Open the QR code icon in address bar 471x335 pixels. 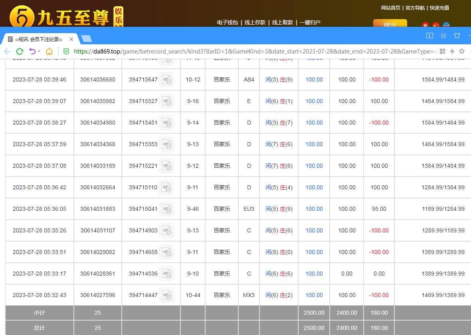443,52
